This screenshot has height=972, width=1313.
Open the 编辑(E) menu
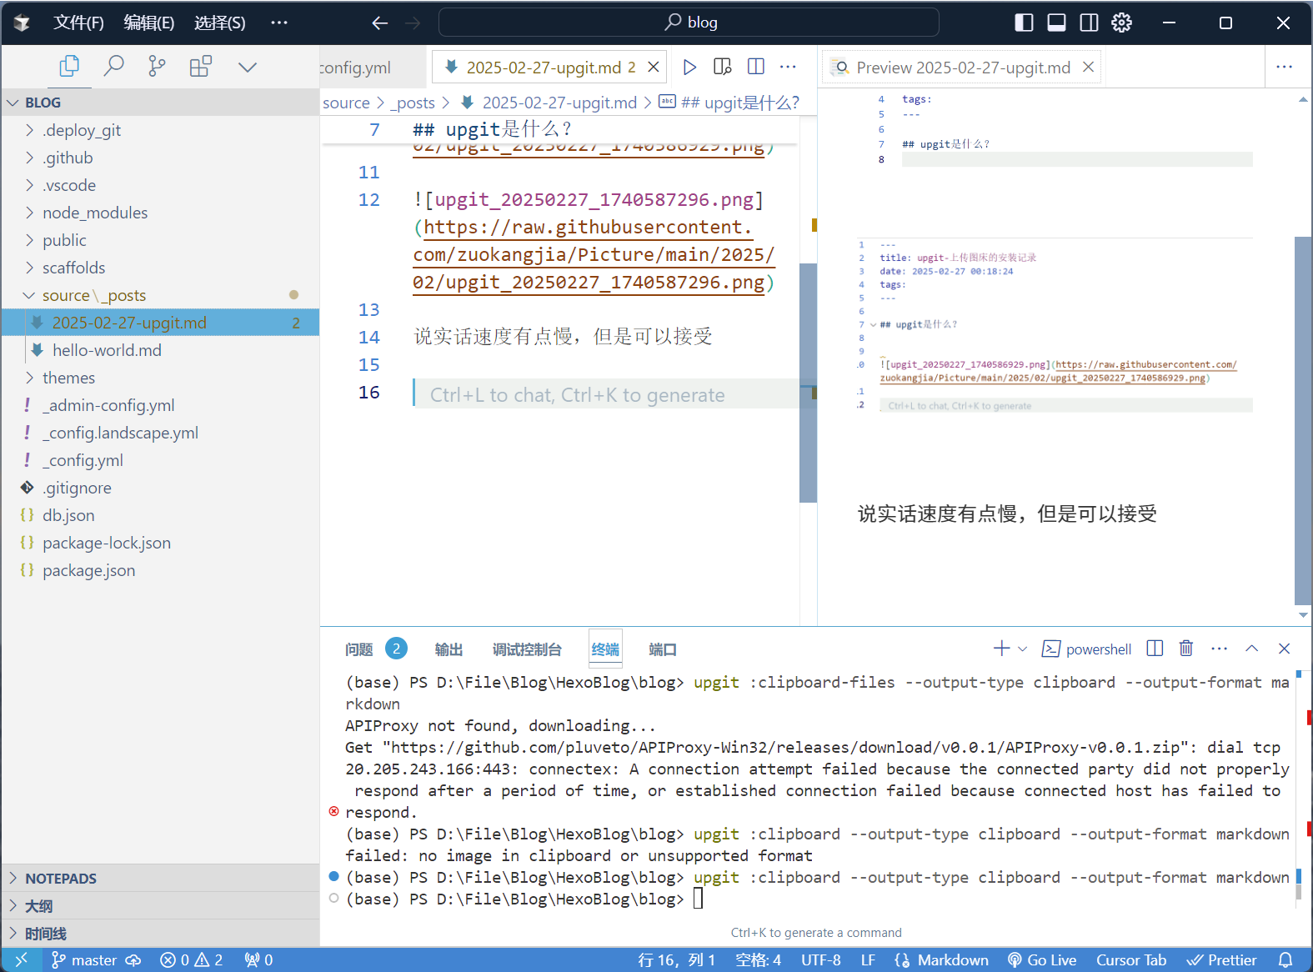pos(149,23)
